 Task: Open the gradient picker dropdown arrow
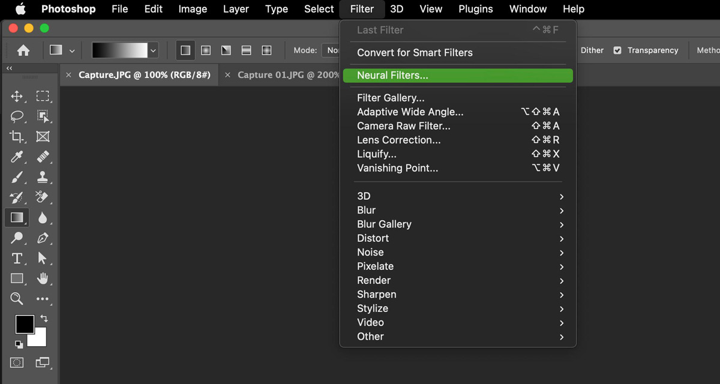coord(154,50)
